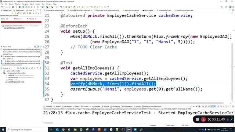The width and height of the screenshot is (235, 132).
Task: Cancel the recording with the X button
Action: pyautogui.click(x=209, y=120)
